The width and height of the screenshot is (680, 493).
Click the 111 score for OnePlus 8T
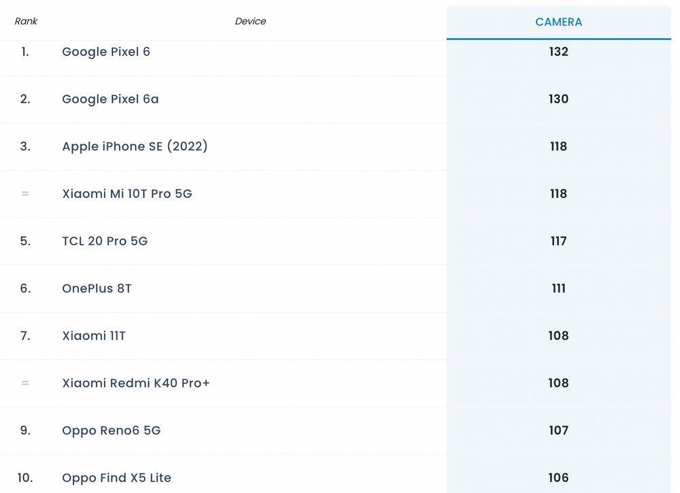tap(558, 288)
